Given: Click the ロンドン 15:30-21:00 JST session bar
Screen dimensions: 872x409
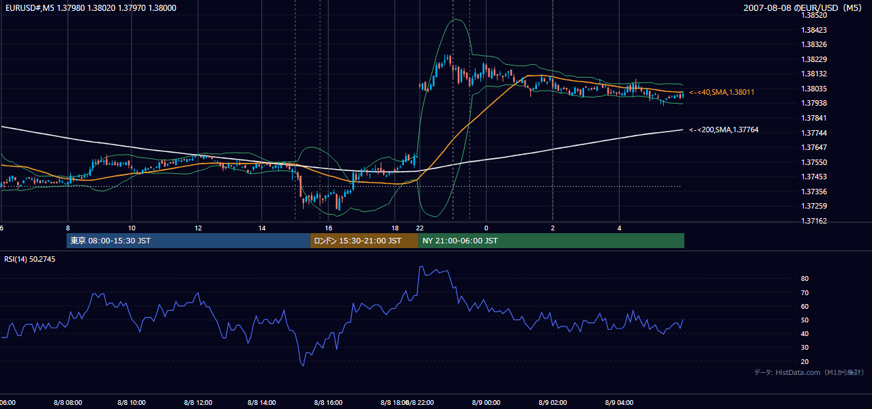Looking at the screenshot, I should pyautogui.click(x=364, y=241).
